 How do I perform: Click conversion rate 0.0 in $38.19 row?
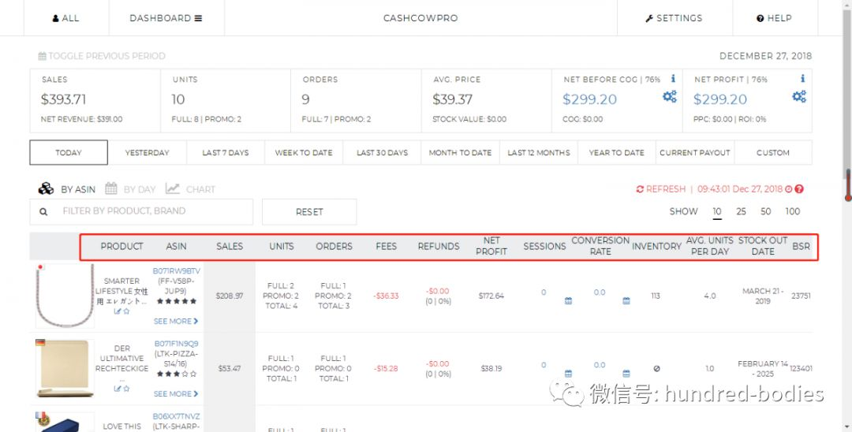click(x=600, y=365)
